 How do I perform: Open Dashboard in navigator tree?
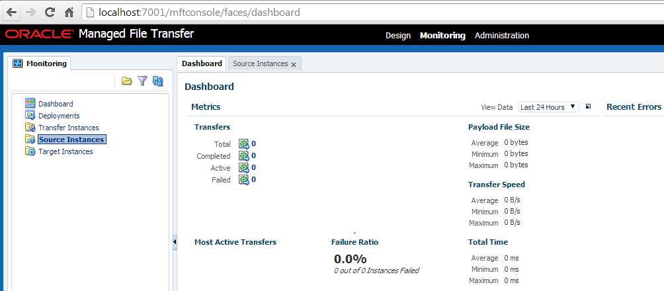click(56, 104)
